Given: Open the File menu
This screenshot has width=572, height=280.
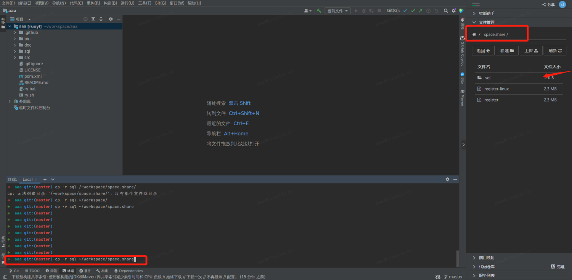Looking at the screenshot, I should (8, 3).
